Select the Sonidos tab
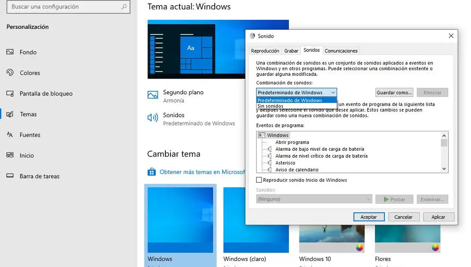 311,50
